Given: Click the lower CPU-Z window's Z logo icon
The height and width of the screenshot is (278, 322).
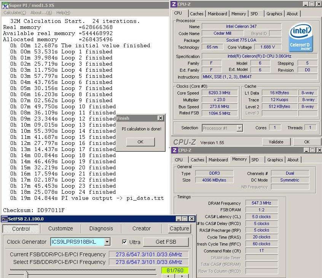Looking at the screenshot, I should click(175, 150).
